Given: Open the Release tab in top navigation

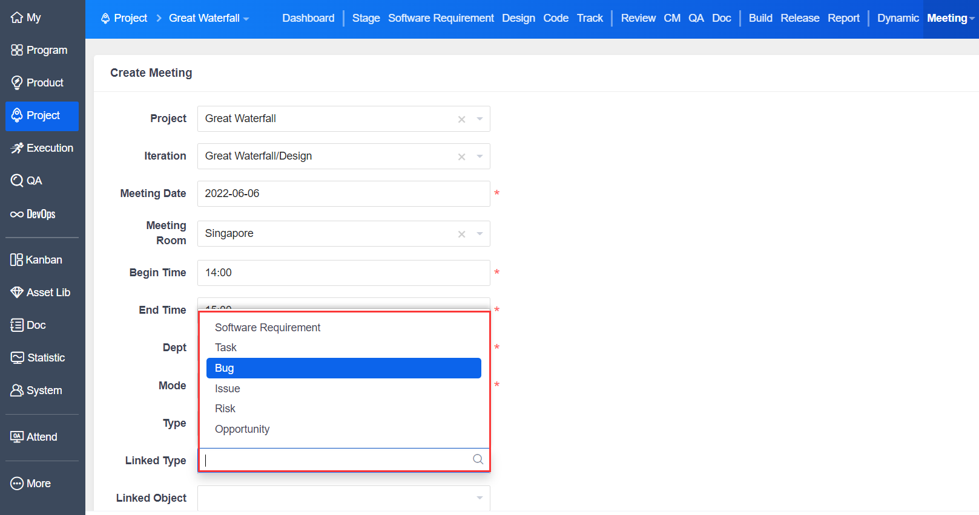Looking at the screenshot, I should click(799, 18).
